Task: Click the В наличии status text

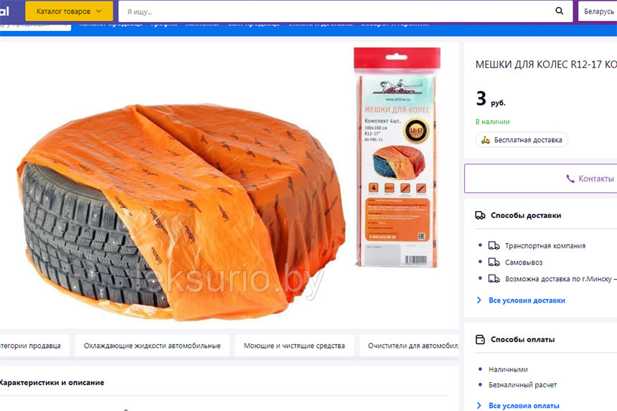Action: tap(492, 122)
